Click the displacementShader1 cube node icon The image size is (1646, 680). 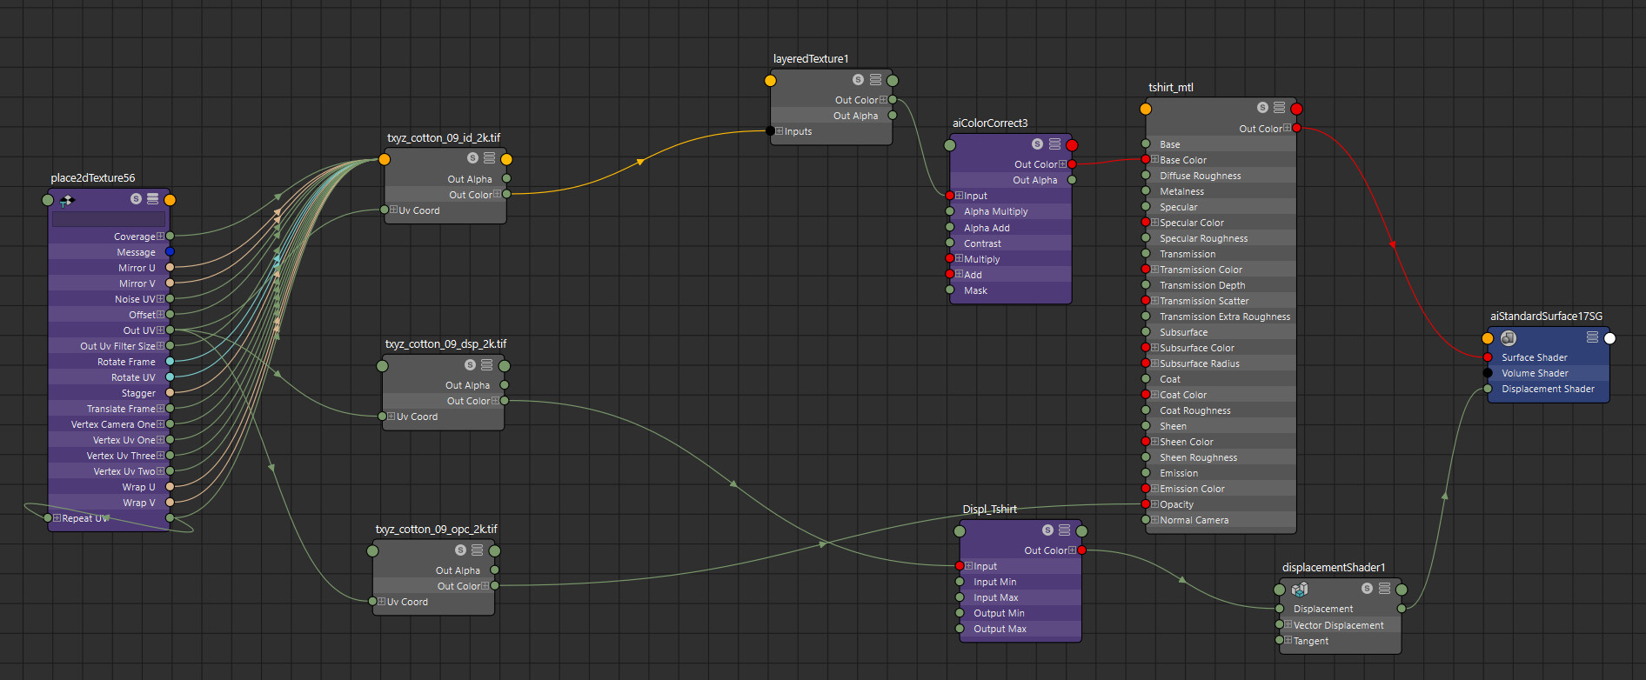tap(1300, 590)
